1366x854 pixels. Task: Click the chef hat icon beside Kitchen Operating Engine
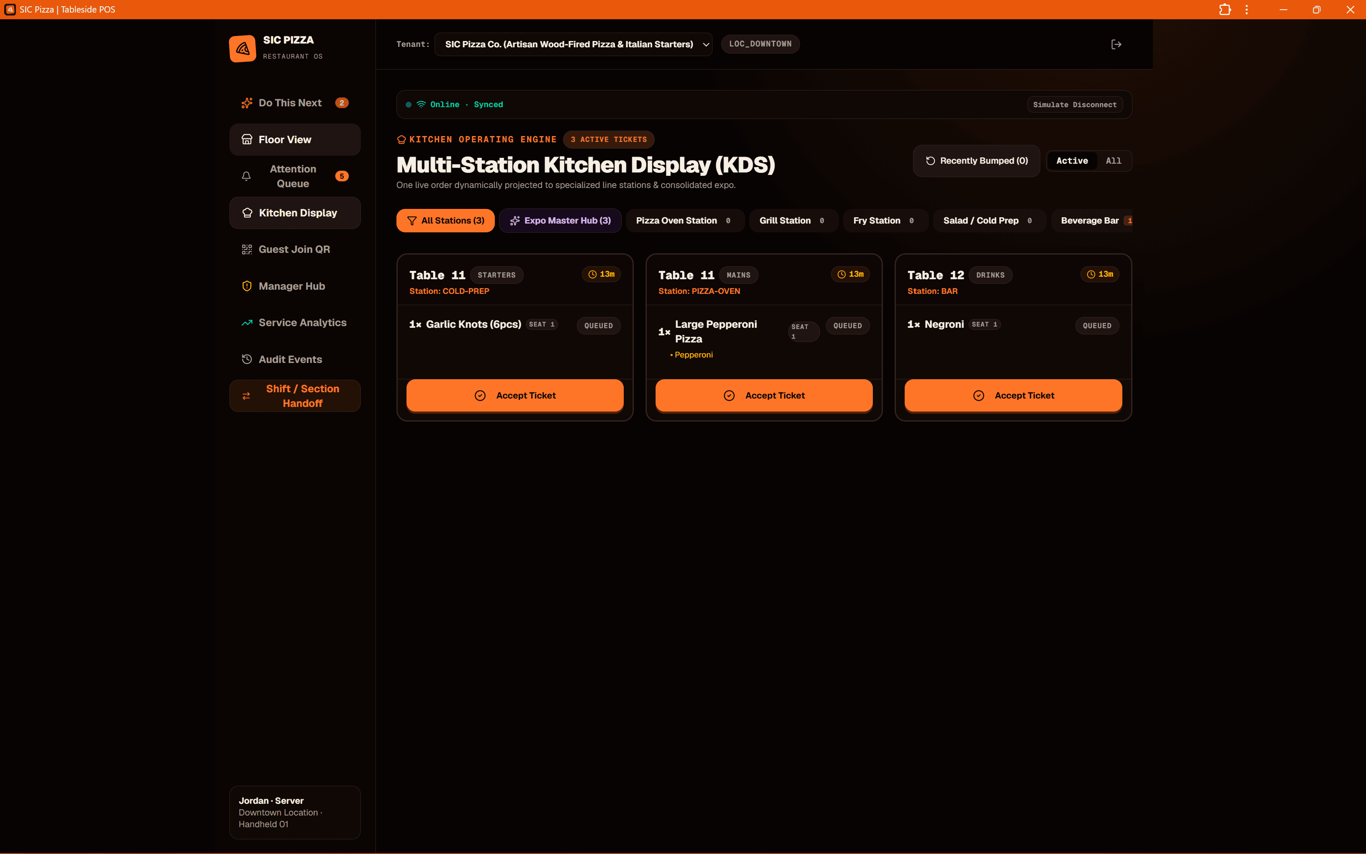point(401,139)
